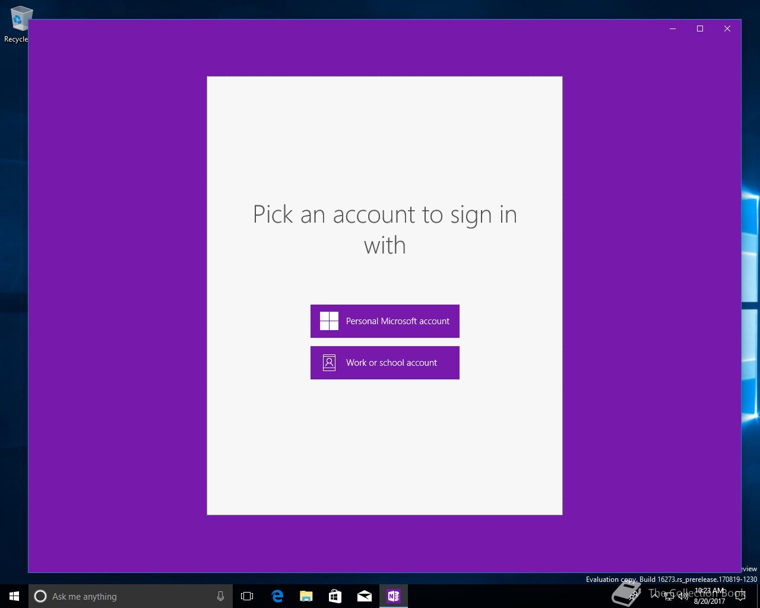Open the Mail app in taskbar
This screenshot has height=608, width=760.
point(364,596)
